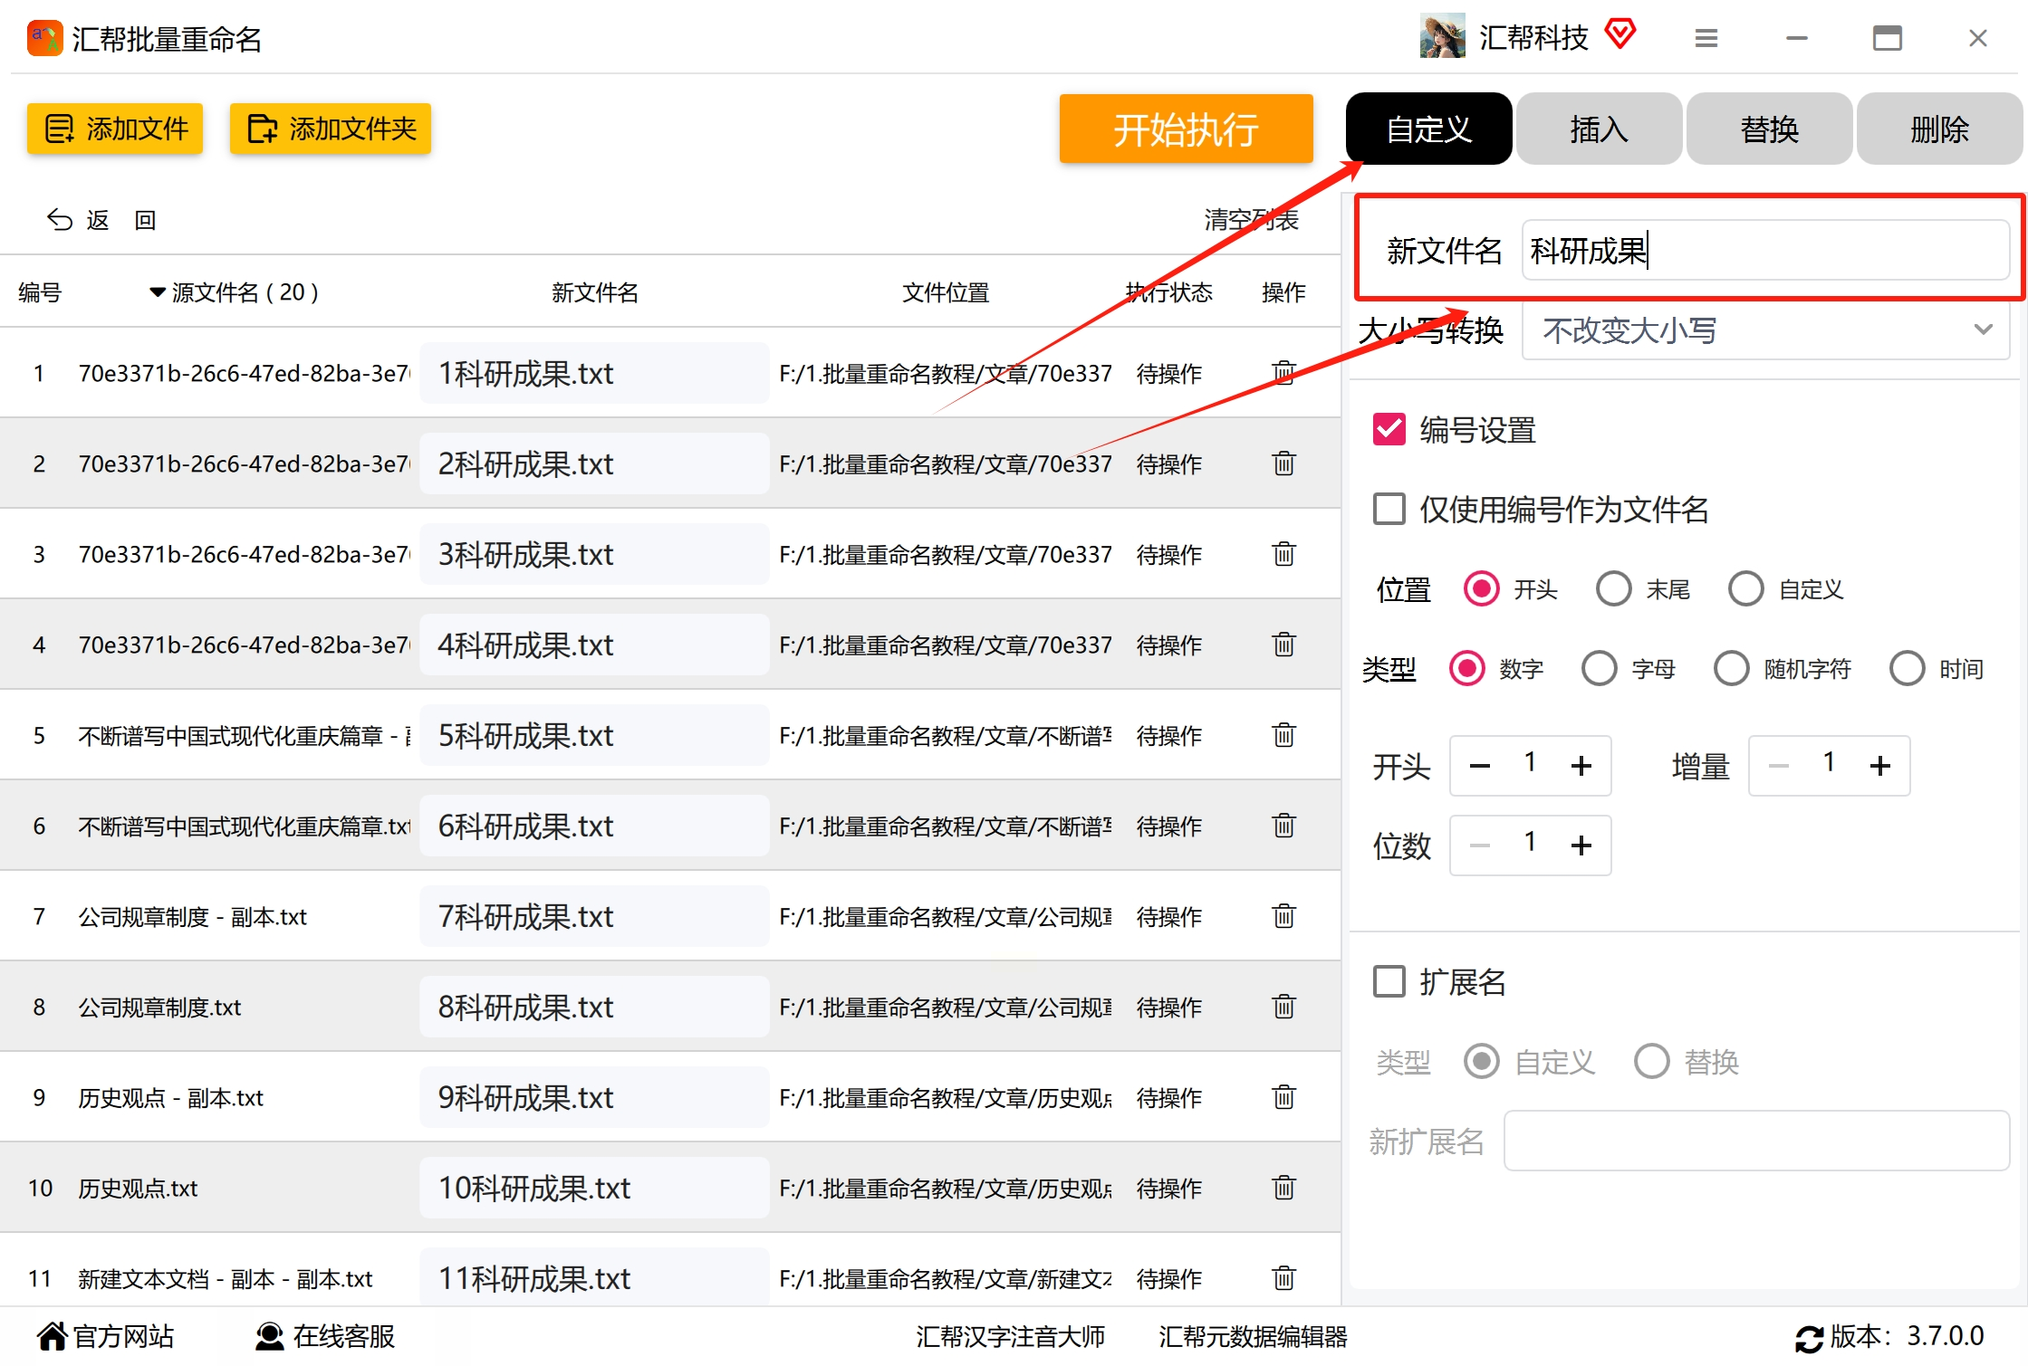Click 新文件名 input with 科研成果
The height and width of the screenshot is (1366, 2028).
(1766, 250)
